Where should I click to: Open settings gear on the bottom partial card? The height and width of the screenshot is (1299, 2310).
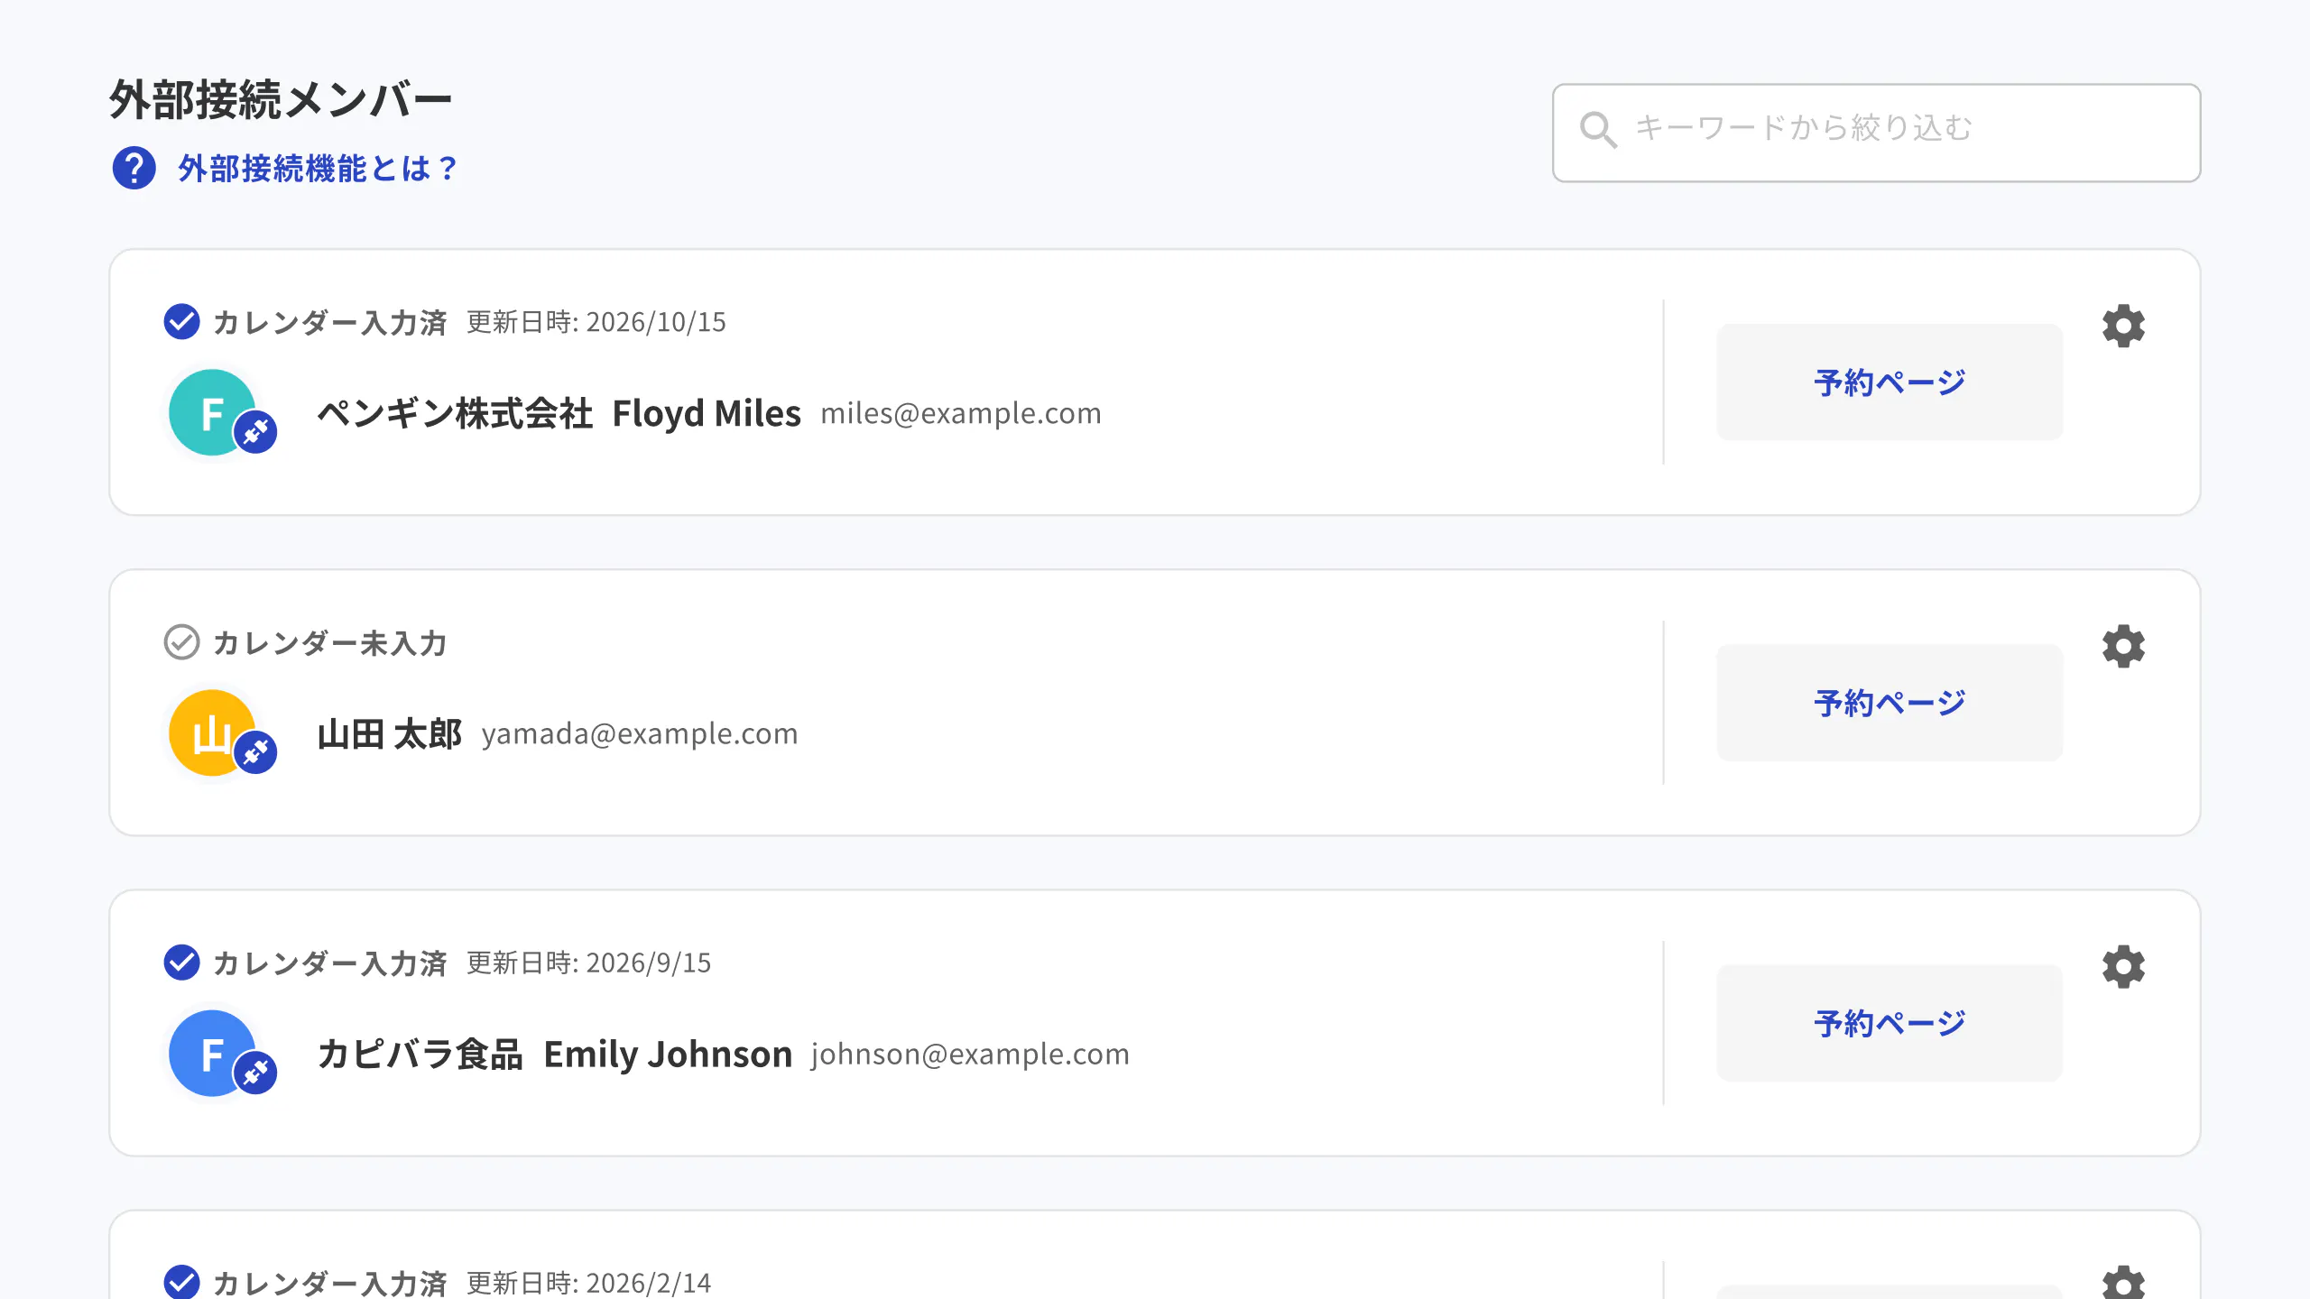[x=2123, y=1283]
